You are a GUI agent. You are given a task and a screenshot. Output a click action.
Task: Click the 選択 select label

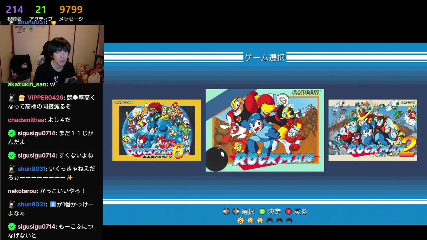248,212
